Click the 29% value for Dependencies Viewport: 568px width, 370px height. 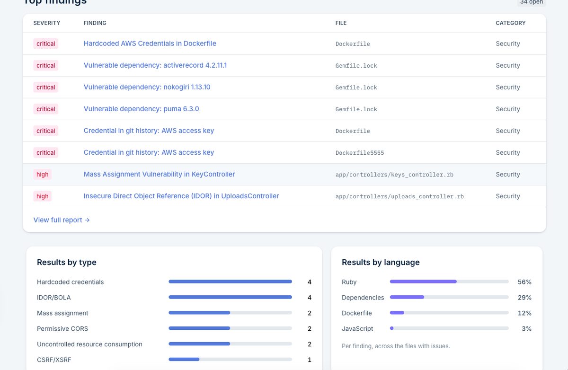(x=524, y=298)
